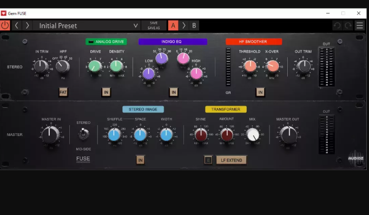Select the A comparison state
The height and width of the screenshot is (215, 369).
[173, 25]
